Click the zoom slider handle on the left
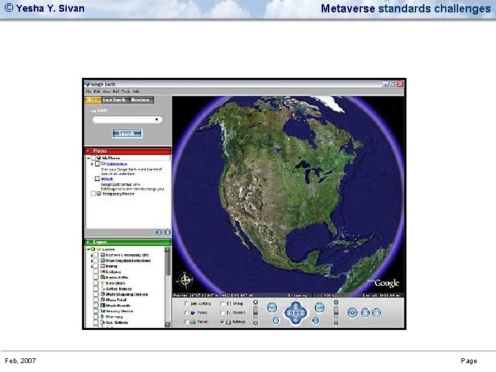This screenshot has width=496, height=372. click(256, 313)
